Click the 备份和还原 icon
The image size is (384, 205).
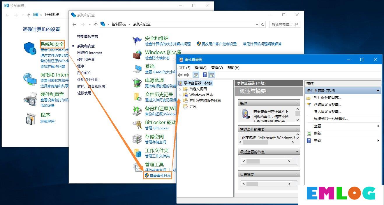(x=137, y=111)
